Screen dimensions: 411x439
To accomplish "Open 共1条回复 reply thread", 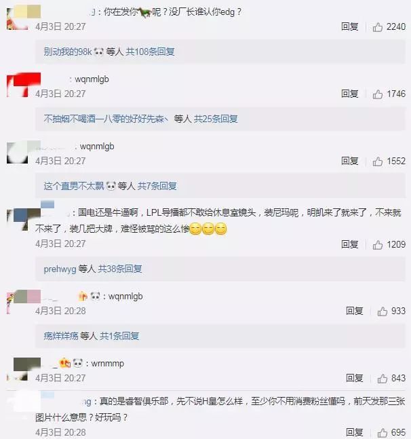I will pos(119,335).
